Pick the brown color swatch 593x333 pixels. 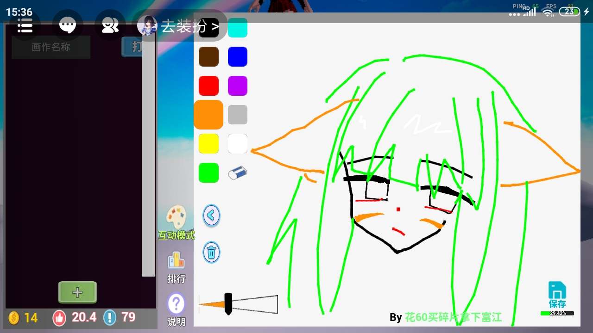(208, 57)
